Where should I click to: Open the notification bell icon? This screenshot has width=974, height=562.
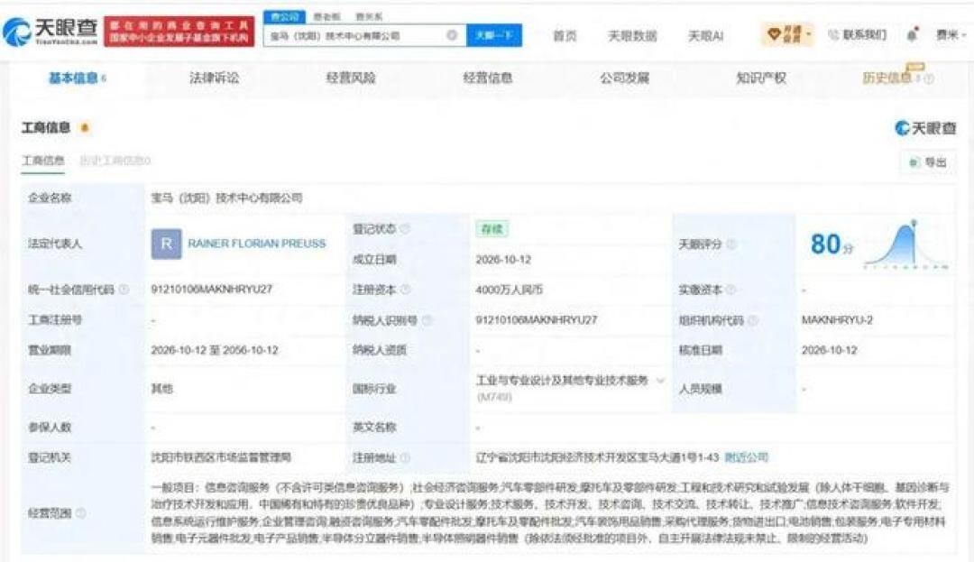point(912,35)
